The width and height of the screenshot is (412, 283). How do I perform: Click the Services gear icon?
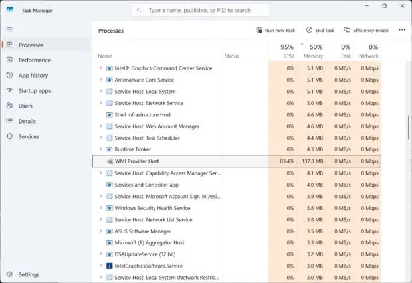tap(9, 136)
